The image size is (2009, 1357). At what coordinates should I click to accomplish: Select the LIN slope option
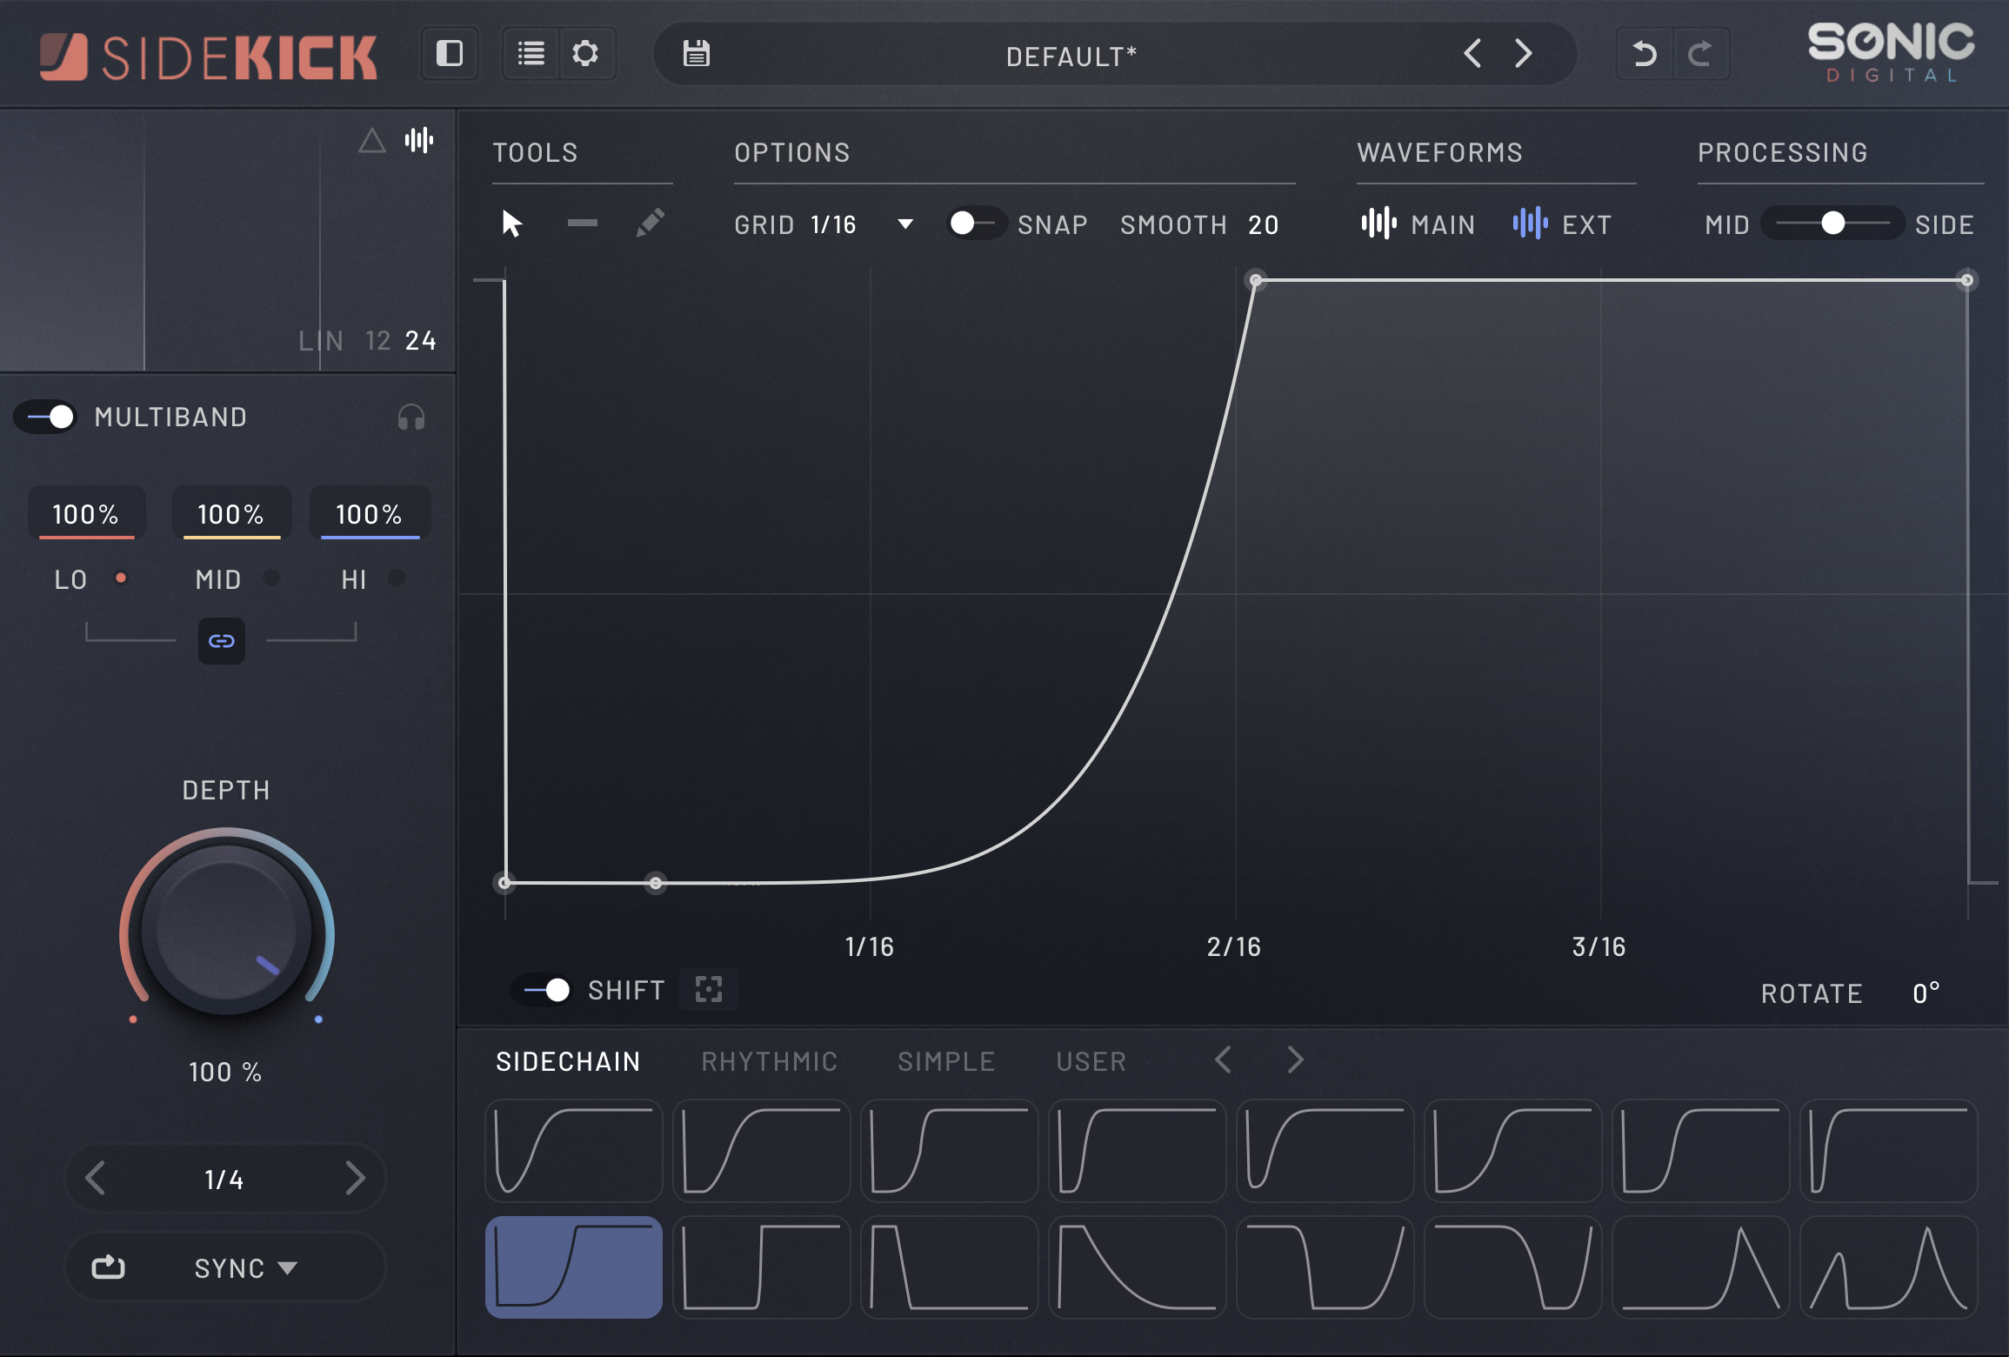pos(321,340)
